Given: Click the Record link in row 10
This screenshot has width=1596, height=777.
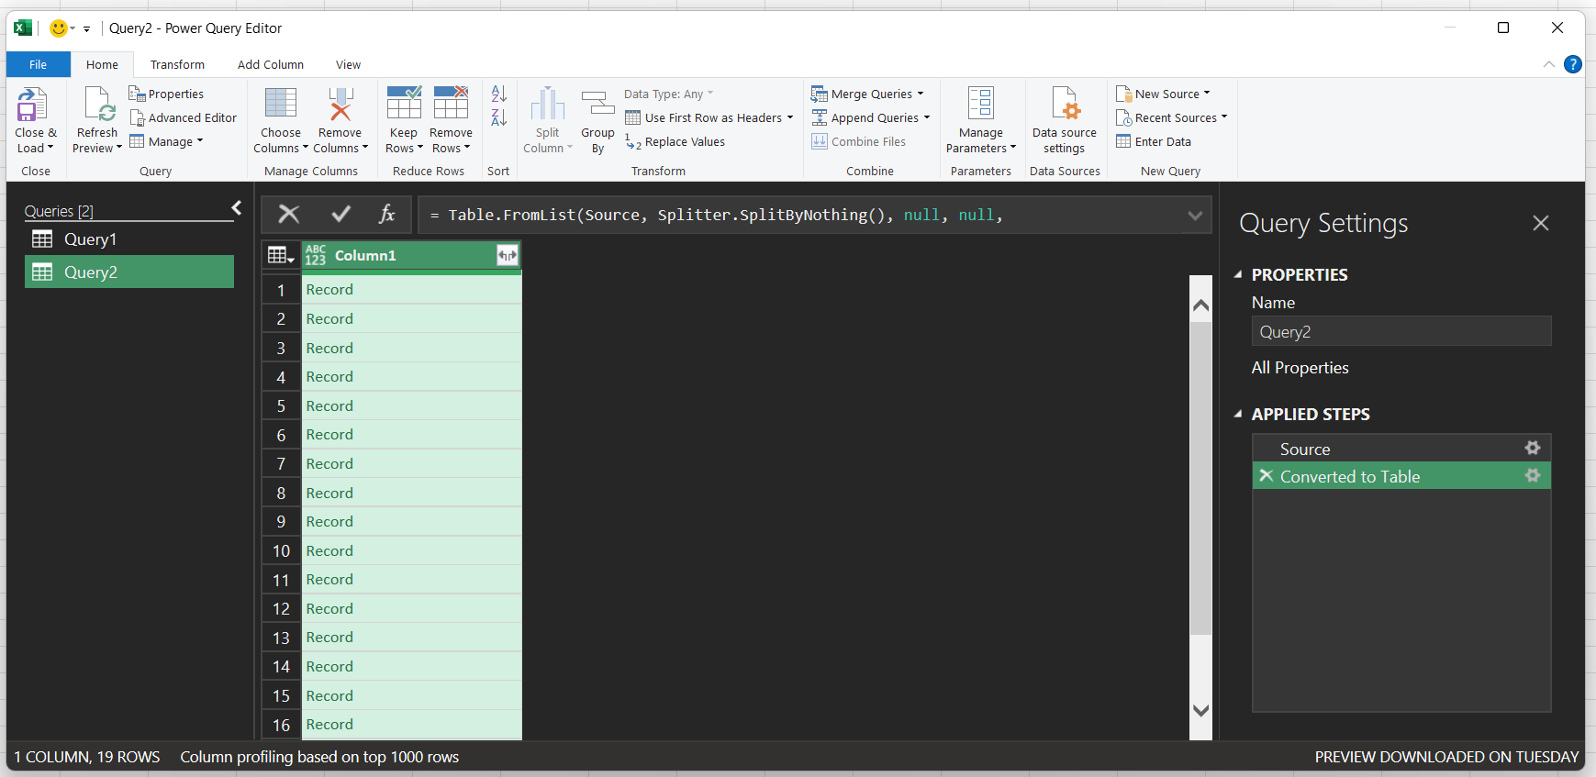Looking at the screenshot, I should 329,551.
